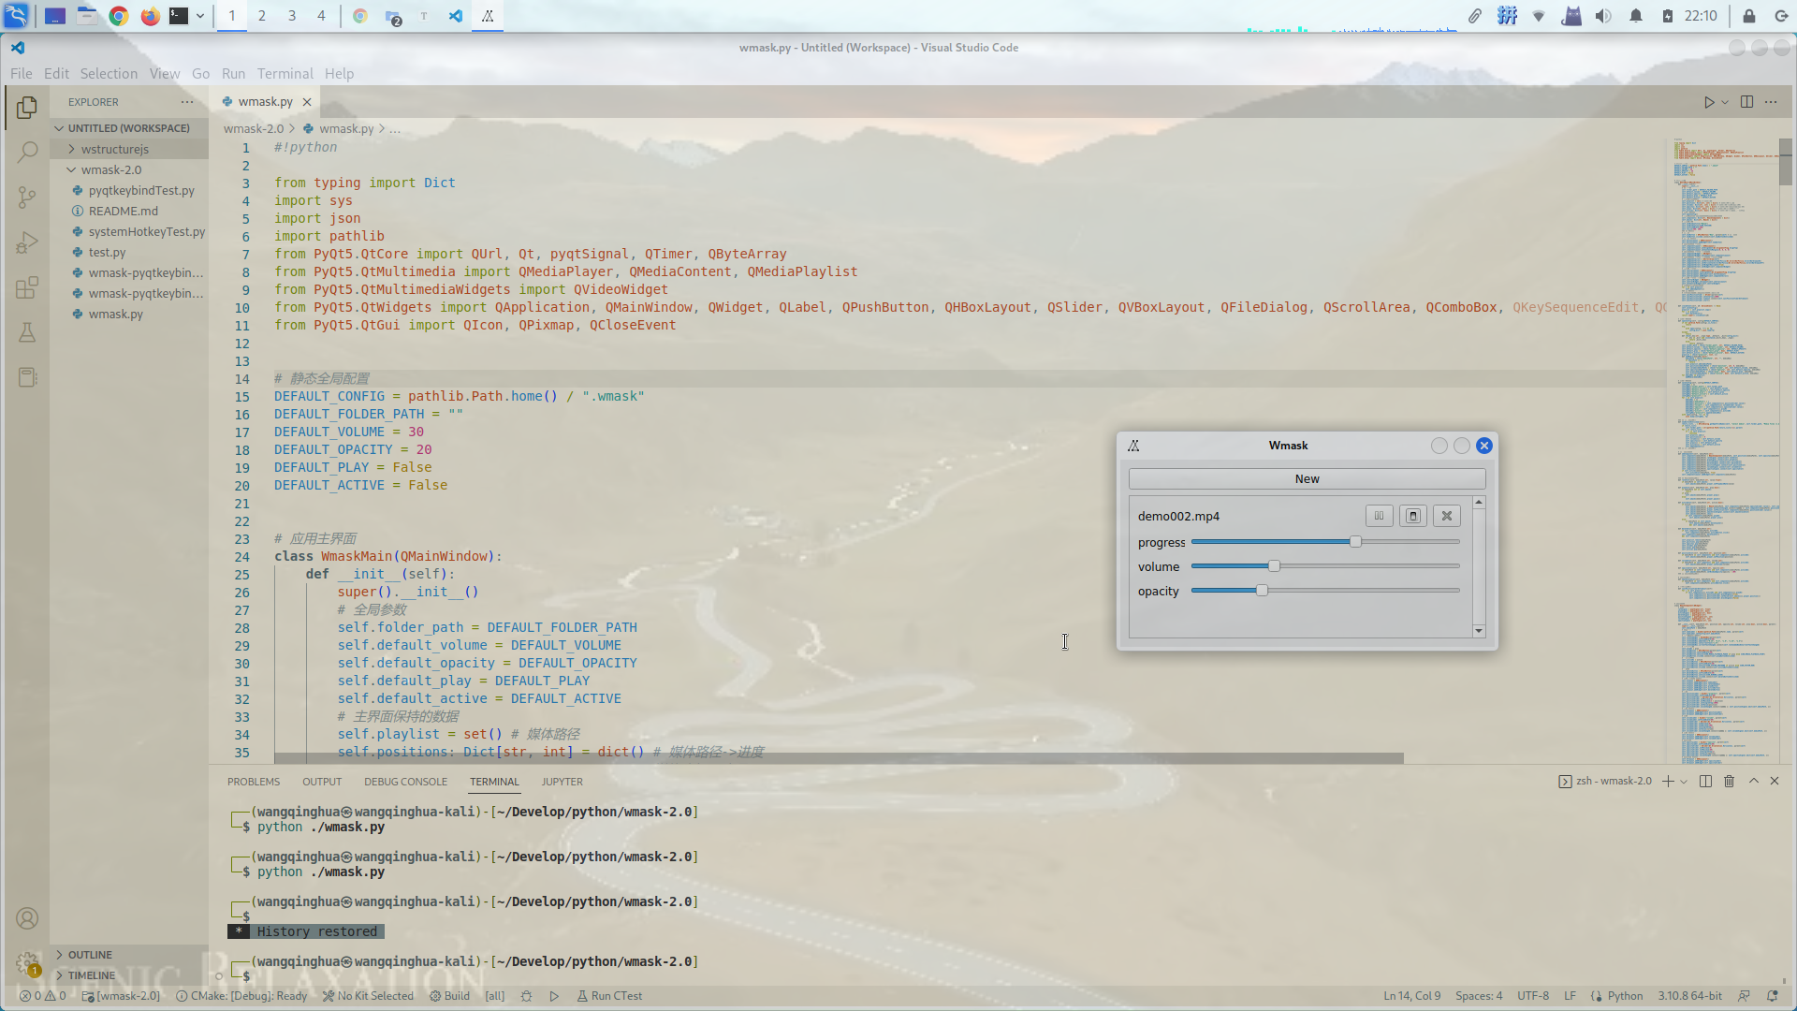Open test.py in explorer
The height and width of the screenshot is (1011, 1797).
(x=107, y=252)
